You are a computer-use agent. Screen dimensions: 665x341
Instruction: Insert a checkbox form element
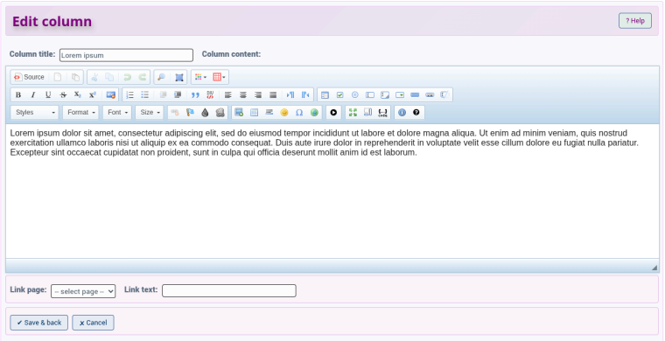point(339,95)
